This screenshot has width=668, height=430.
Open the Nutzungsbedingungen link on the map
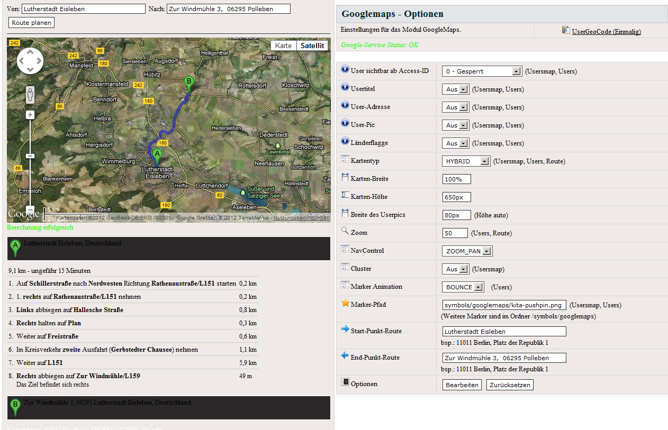coord(302,218)
